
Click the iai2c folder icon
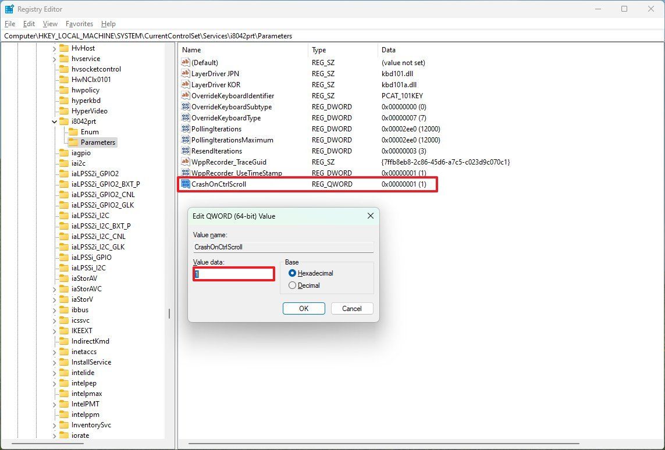64,163
